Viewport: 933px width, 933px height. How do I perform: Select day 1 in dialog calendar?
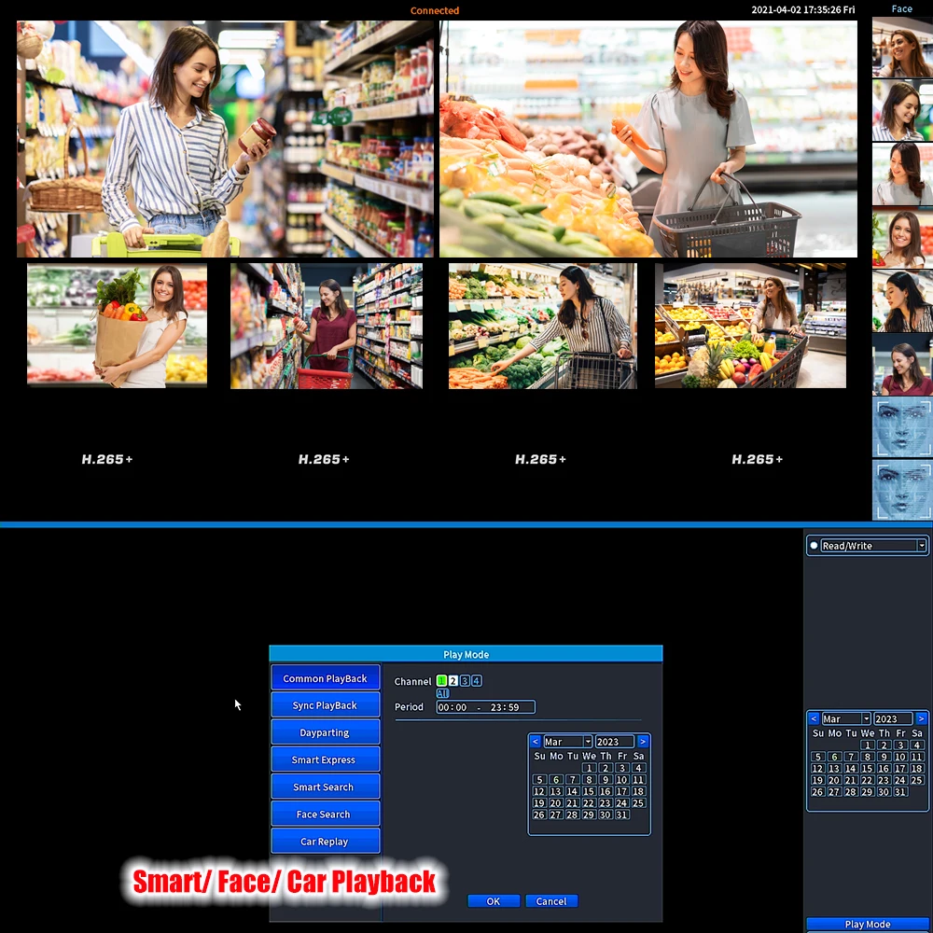[x=589, y=768]
